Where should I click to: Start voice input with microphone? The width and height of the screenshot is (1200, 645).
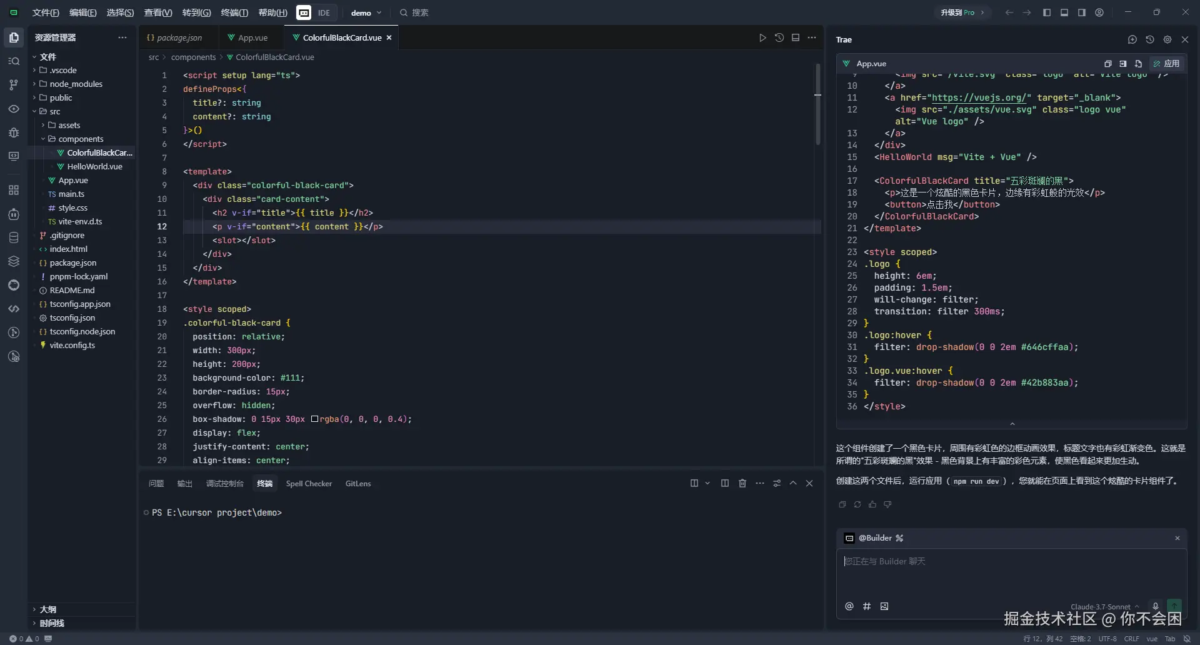(1156, 606)
